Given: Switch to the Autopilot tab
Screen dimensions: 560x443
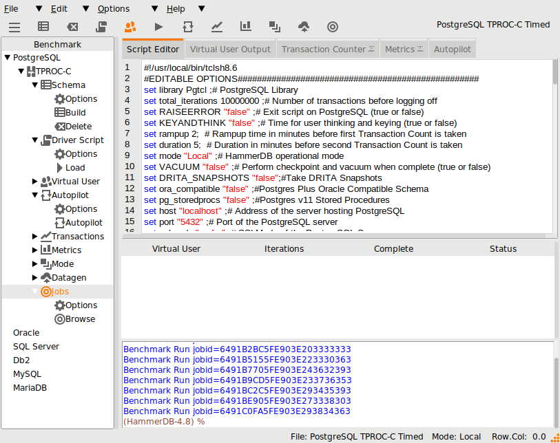Looking at the screenshot, I should pyautogui.click(x=453, y=50).
